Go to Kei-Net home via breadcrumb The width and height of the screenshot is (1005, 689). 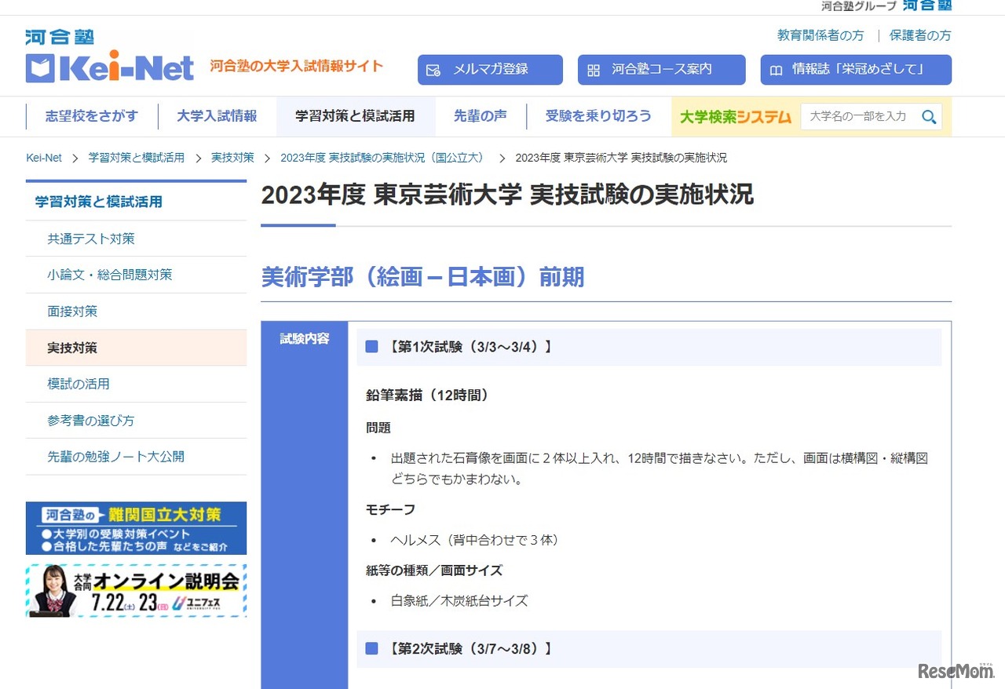[44, 158]
